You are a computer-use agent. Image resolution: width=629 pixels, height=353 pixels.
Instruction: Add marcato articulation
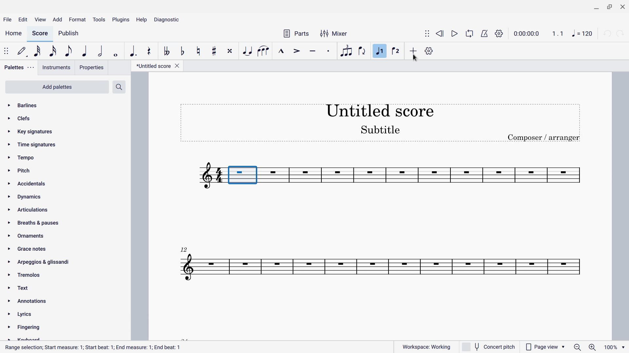(x=281, y=51)
